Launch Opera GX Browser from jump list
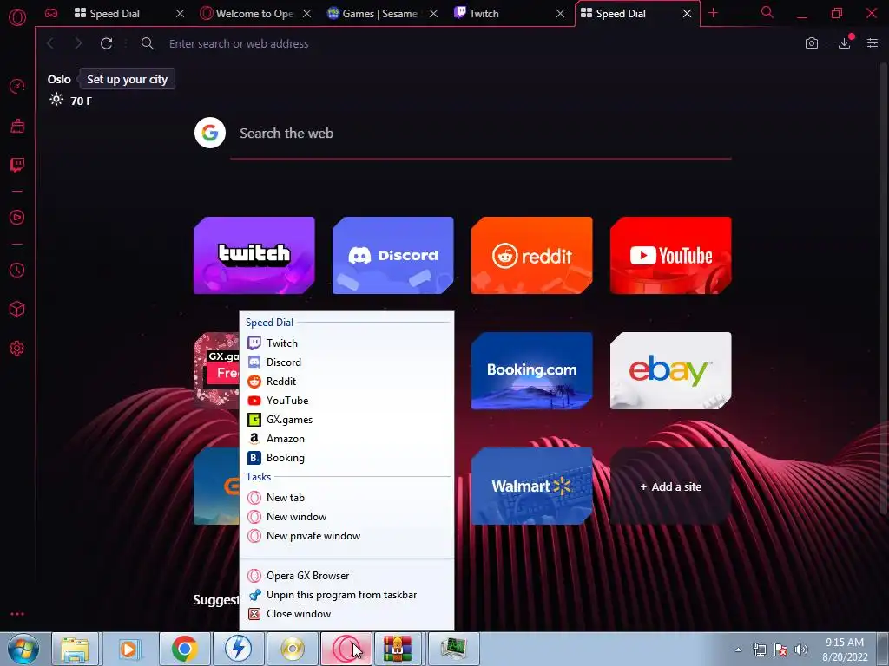889x666 pixels. (x=346, y=576)
